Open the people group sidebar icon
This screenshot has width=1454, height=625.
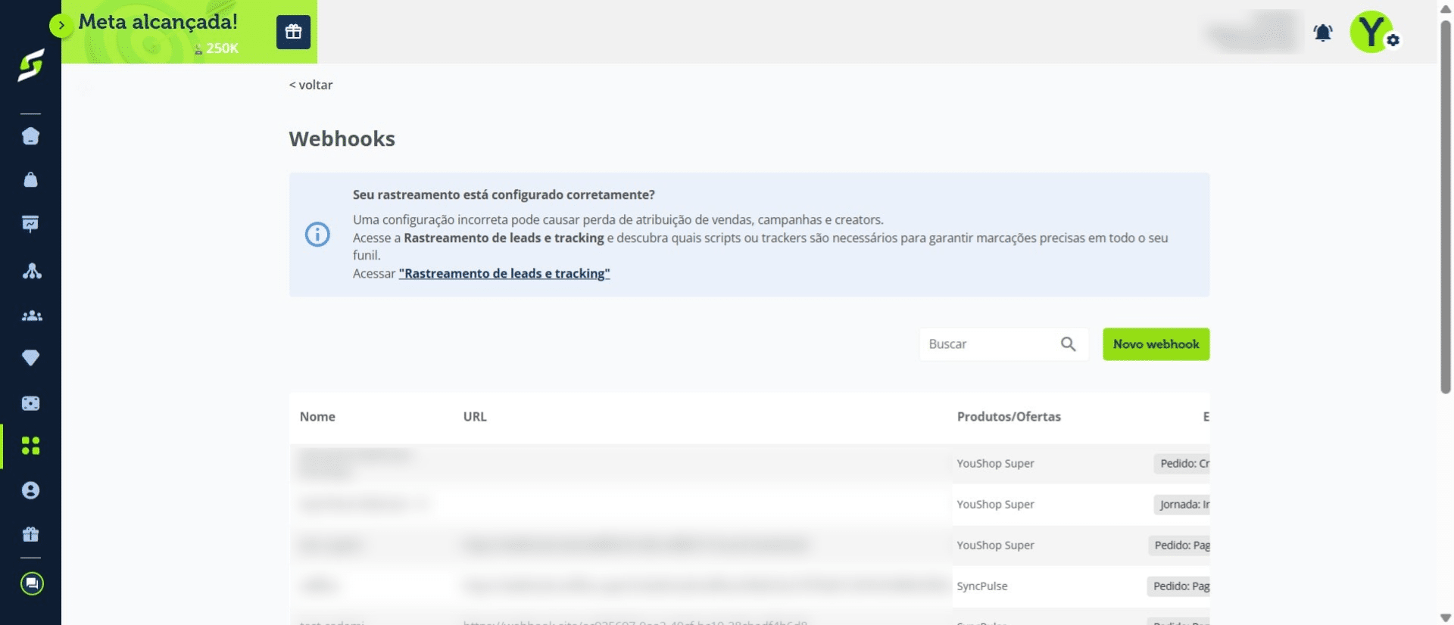point(31,316)
